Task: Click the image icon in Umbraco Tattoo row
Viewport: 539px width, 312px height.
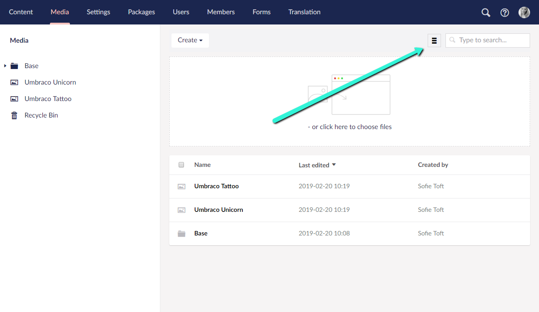Action: (181, 186)
